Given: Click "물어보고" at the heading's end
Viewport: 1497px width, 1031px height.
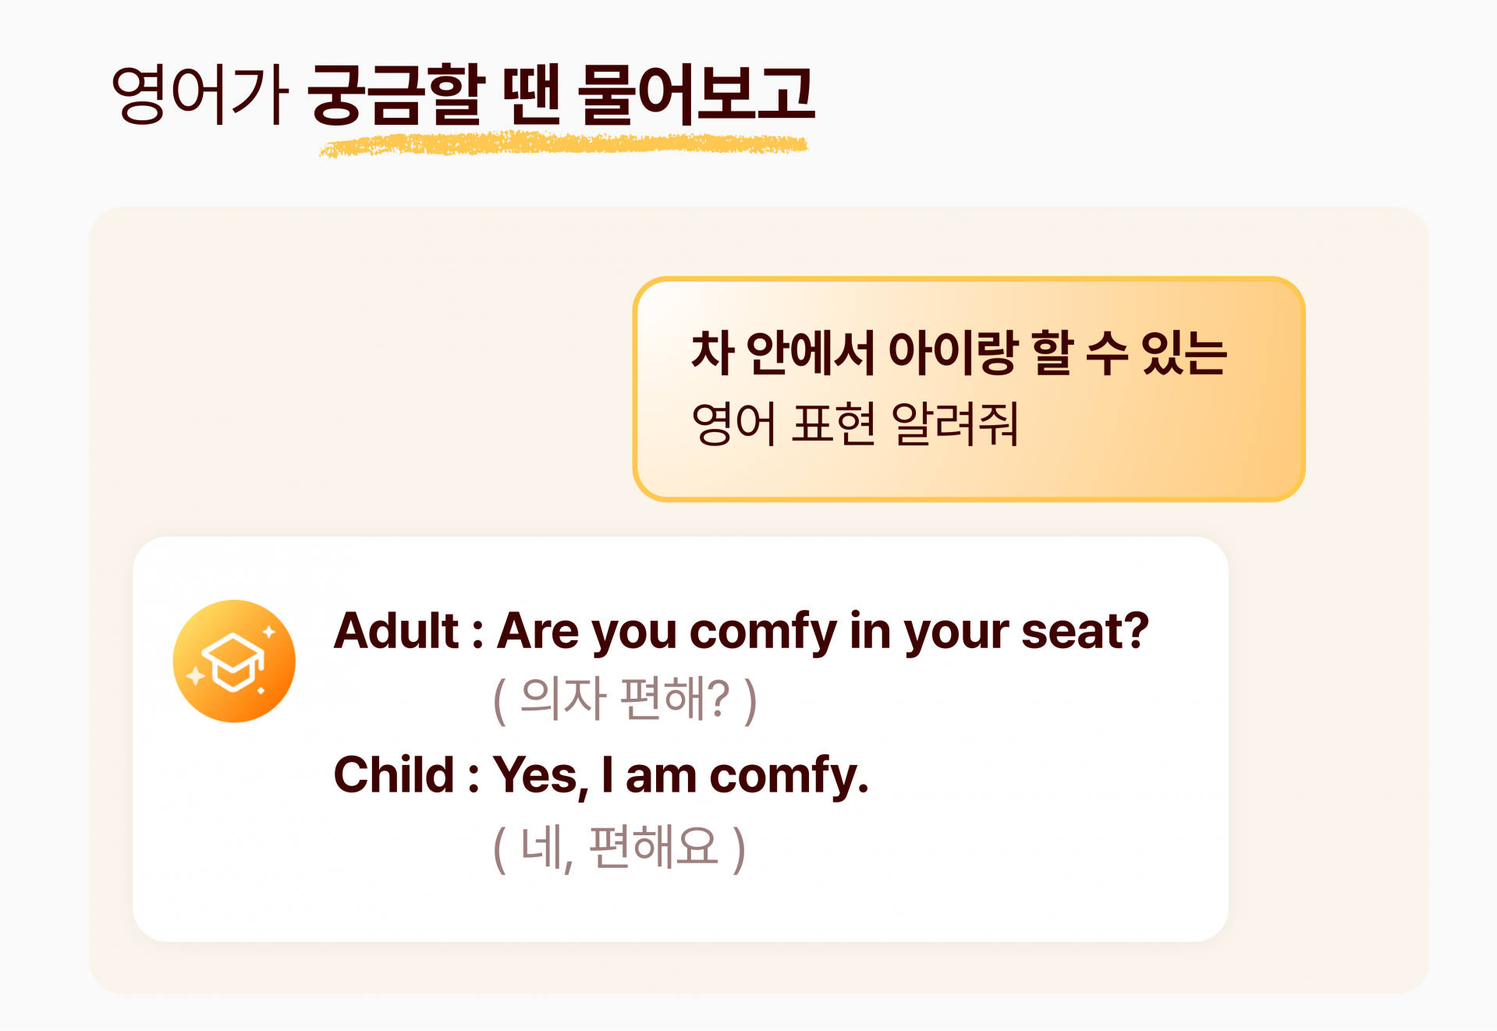Looking at the screenshot, I should pos(697,94).
